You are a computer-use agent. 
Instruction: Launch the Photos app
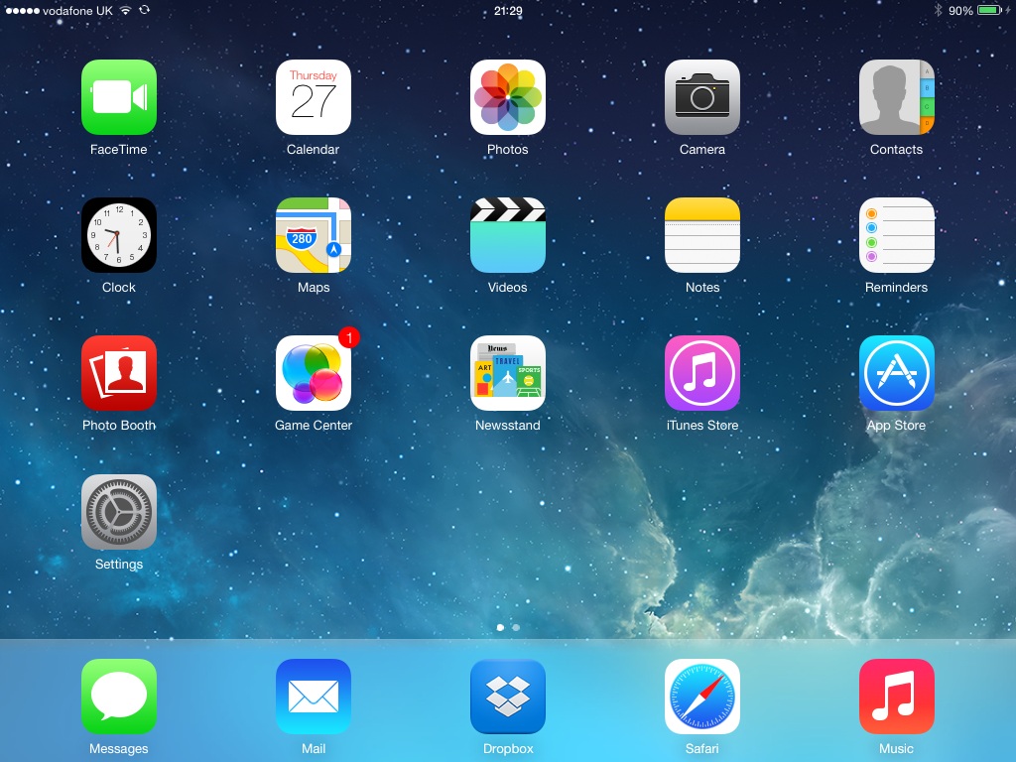(507, 97)
